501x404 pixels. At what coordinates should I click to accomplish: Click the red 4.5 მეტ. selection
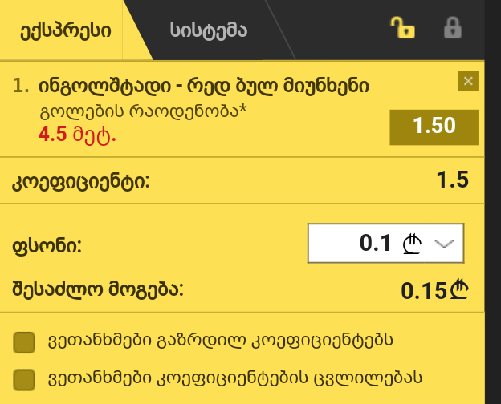(77, 135)
